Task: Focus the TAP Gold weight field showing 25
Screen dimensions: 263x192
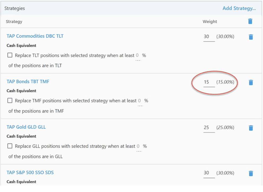Action: pyautogui.click(x=209, y=128)
